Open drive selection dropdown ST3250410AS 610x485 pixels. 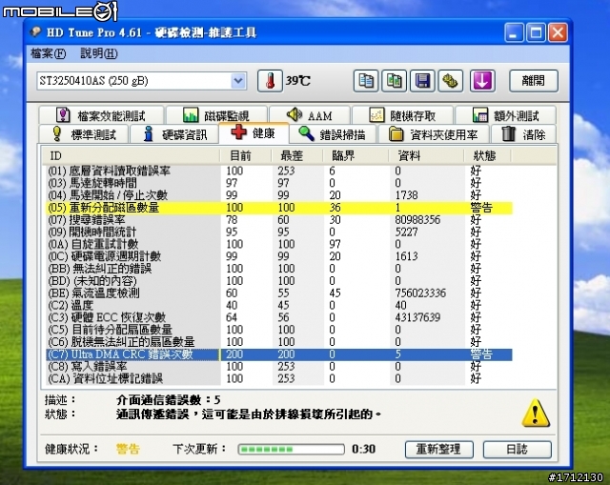click(142, 81)
